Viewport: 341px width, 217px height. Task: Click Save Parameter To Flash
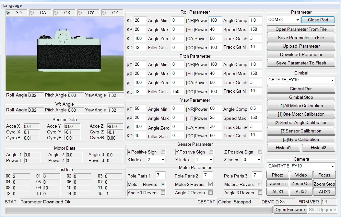click(301, 63)
